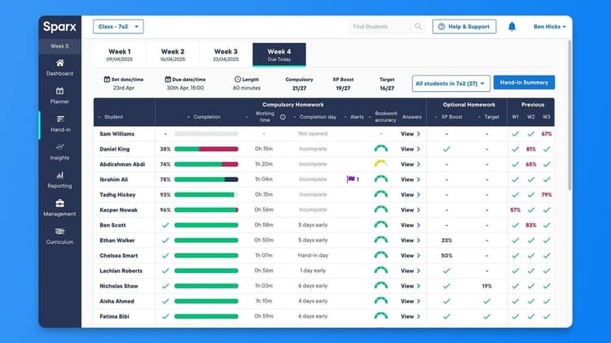Click the notifications bell icon
Image resolution: width=611 pixels, height=343 pixels.
click(512, 27)
